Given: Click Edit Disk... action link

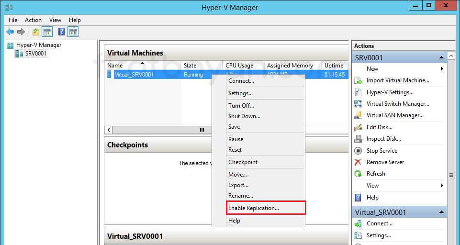Looking at the screenshot, I should click(379, 127).
